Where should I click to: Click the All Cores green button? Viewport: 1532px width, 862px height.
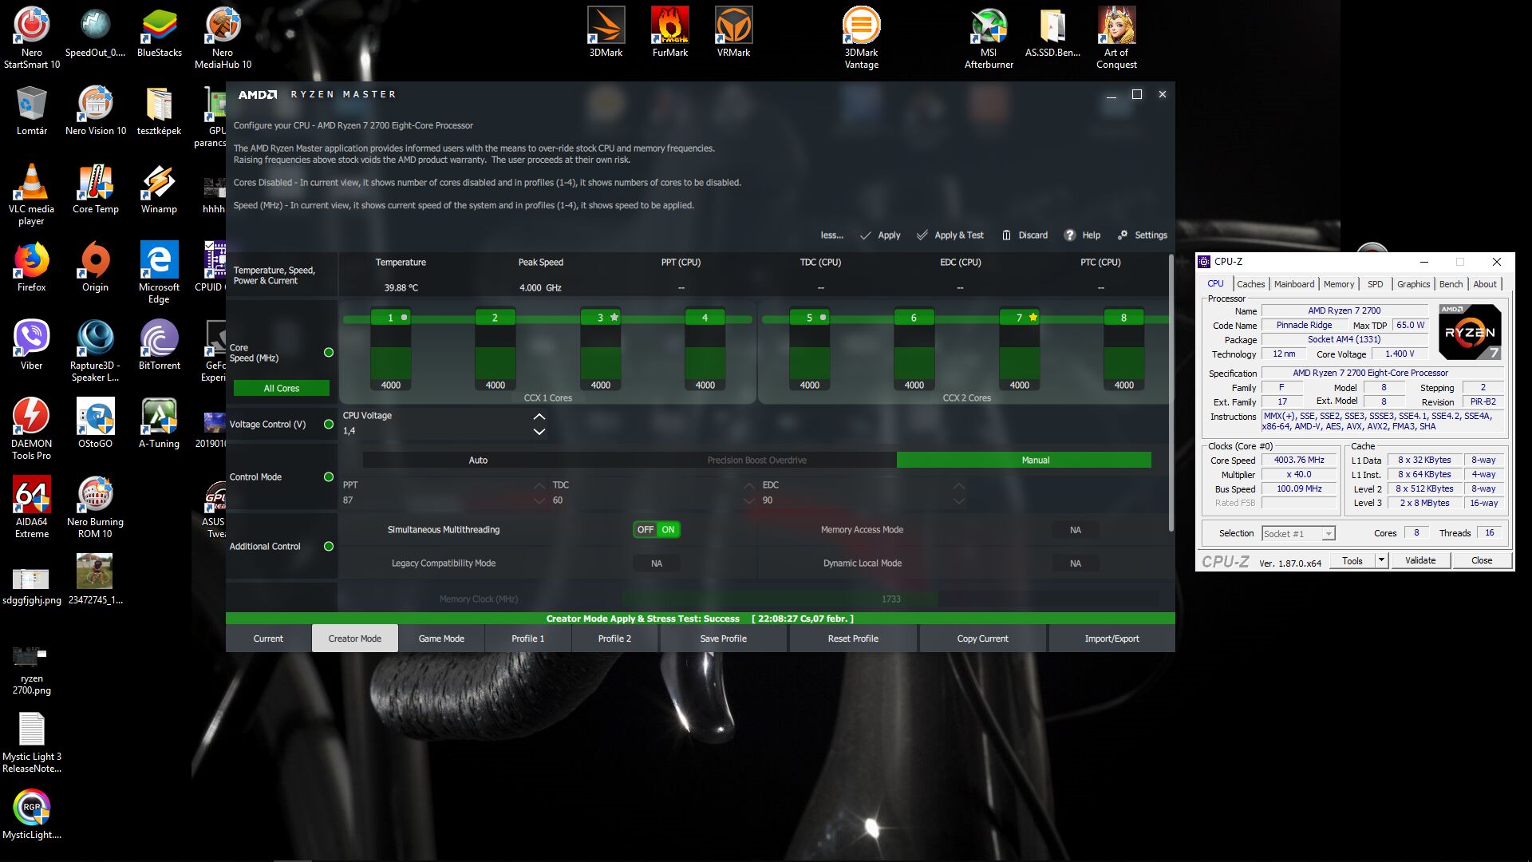(x=281, y=389)
